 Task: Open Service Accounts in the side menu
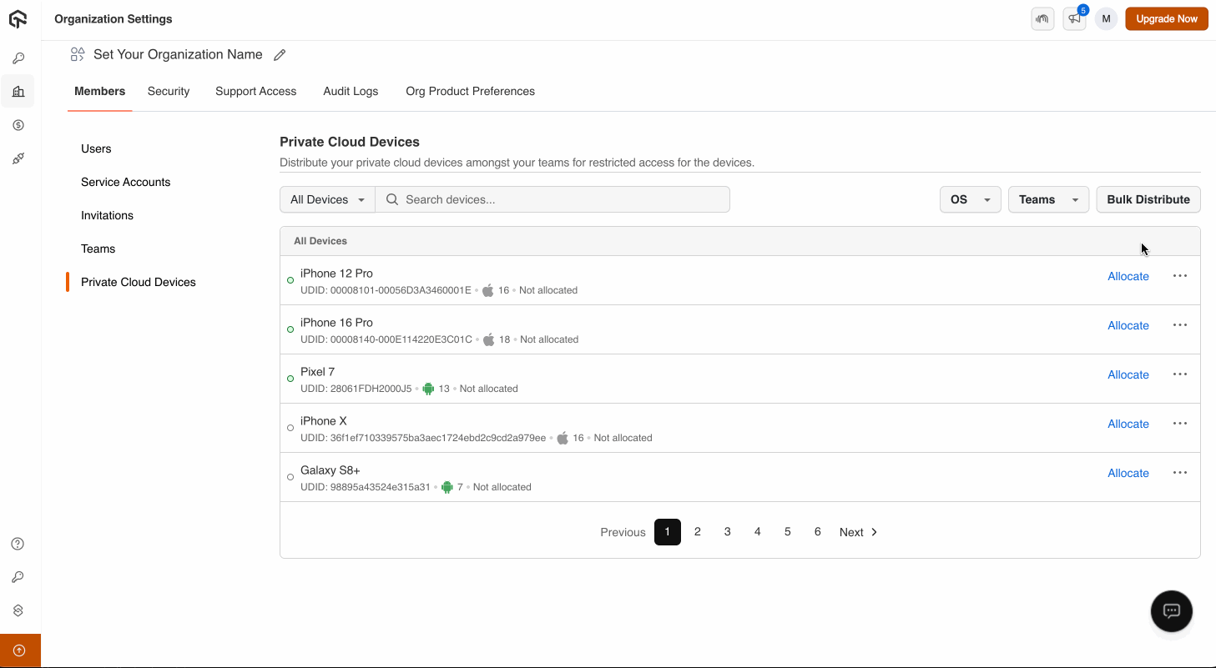tap(125, 182)
